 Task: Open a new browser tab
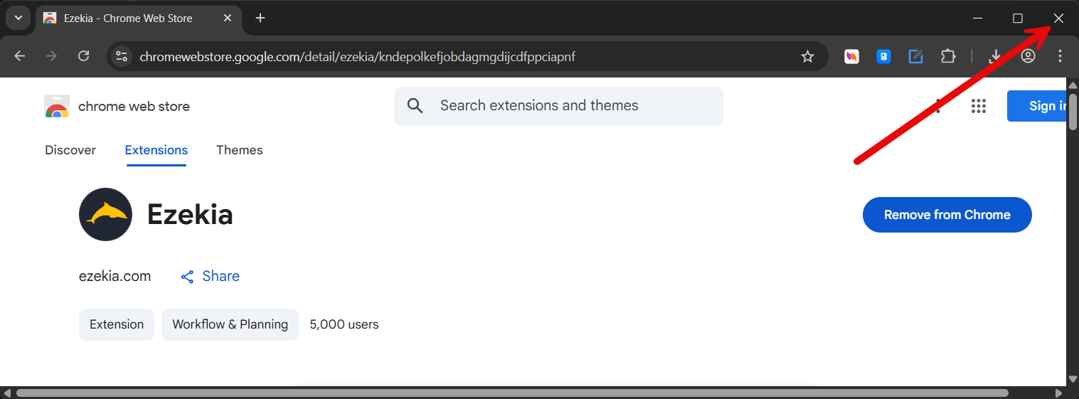pyautogui.click(x=260, y=18)
